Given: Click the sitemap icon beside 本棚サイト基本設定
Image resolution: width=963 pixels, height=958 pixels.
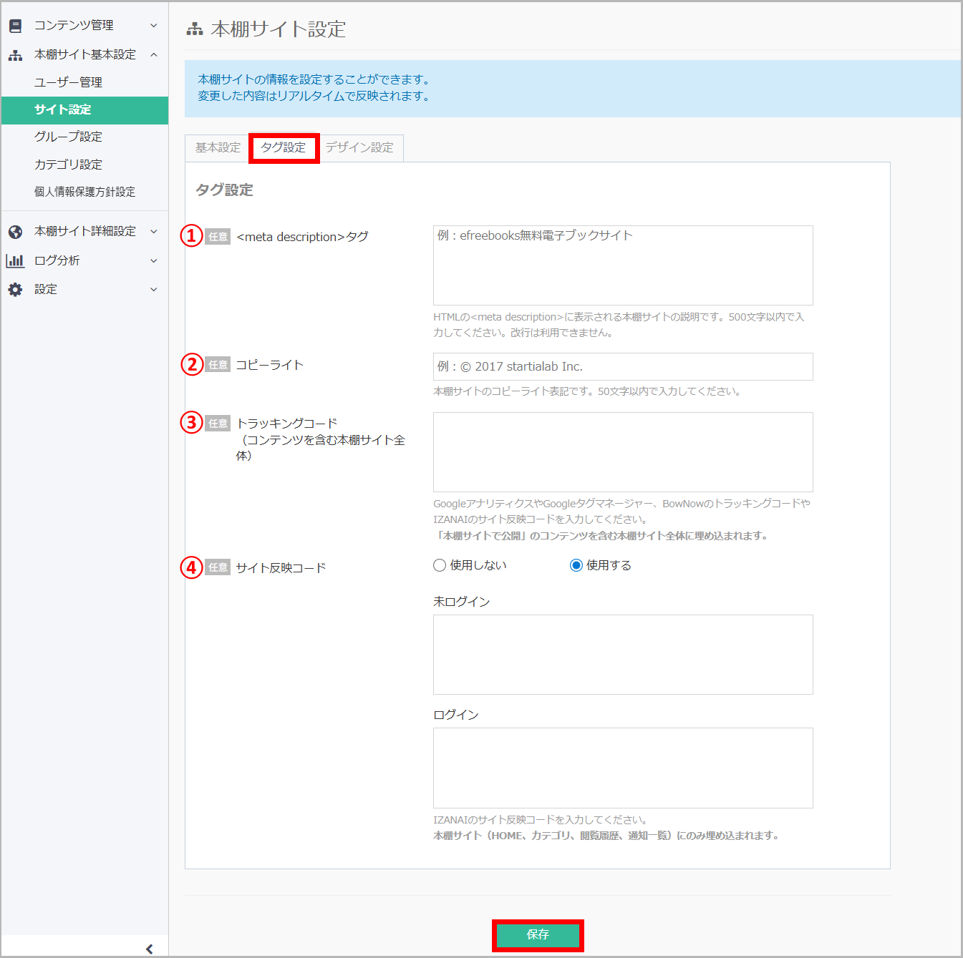Looking at the screenshot, I should [x=15, y=55].
